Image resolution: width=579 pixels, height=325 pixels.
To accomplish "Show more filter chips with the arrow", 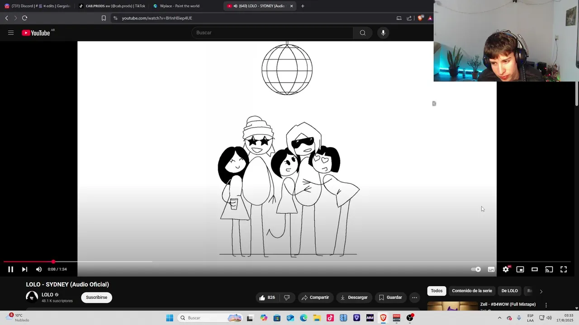I will coord(541,291).
